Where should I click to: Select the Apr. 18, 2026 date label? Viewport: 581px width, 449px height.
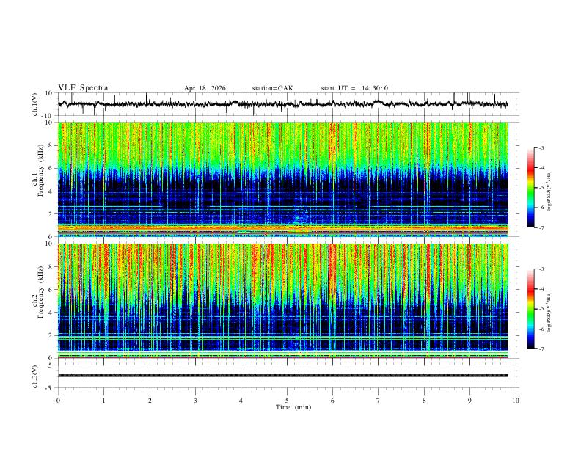point(205,88)
